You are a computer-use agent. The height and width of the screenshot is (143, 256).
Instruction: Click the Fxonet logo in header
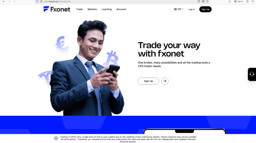click(x=57, y=9)
